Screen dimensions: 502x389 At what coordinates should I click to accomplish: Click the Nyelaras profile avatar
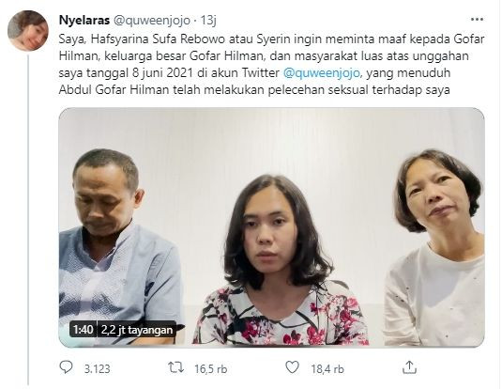(x=28, y=31)
